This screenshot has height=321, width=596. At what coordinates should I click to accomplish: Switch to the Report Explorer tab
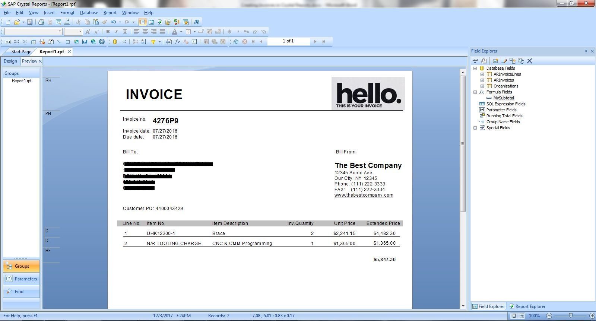click(x=527, y=306)
